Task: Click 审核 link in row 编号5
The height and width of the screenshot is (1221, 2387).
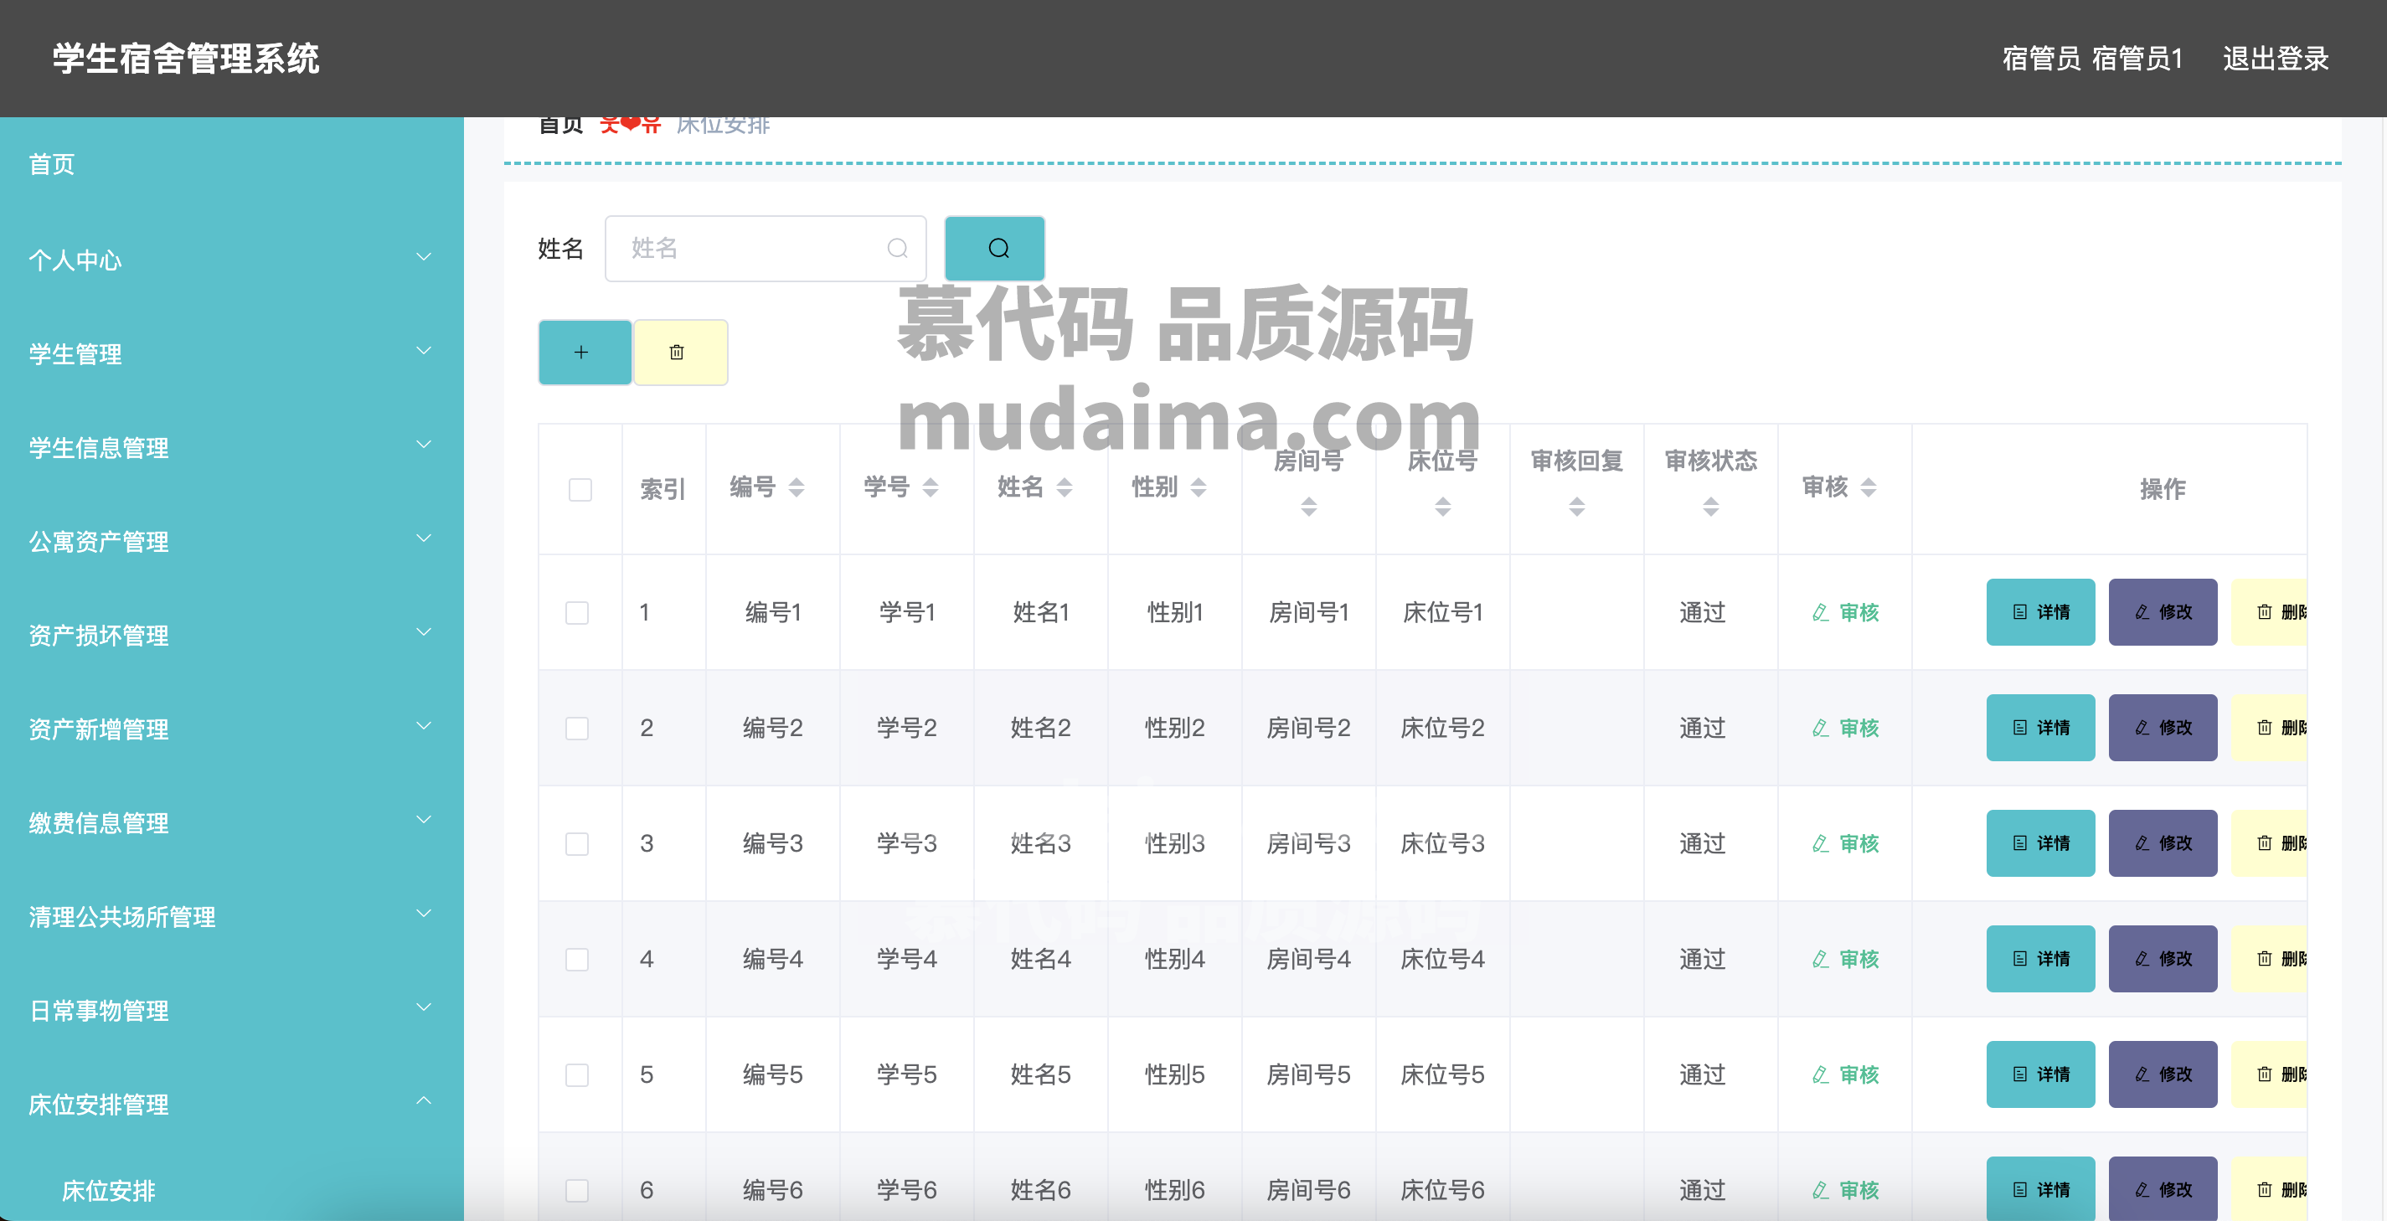Action: [1845, 1074]
